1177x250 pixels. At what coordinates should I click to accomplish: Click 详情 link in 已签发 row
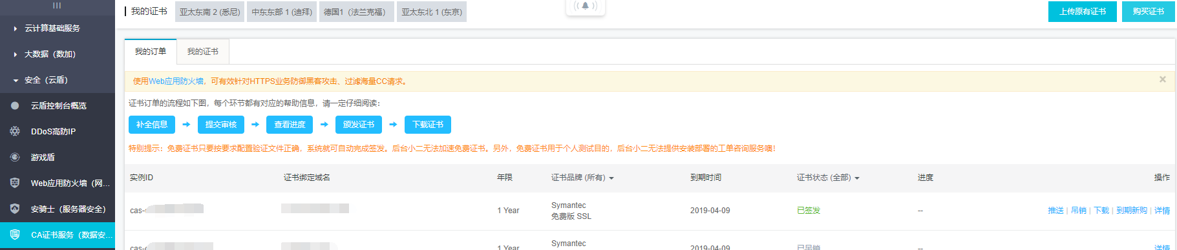(1162, 211)
